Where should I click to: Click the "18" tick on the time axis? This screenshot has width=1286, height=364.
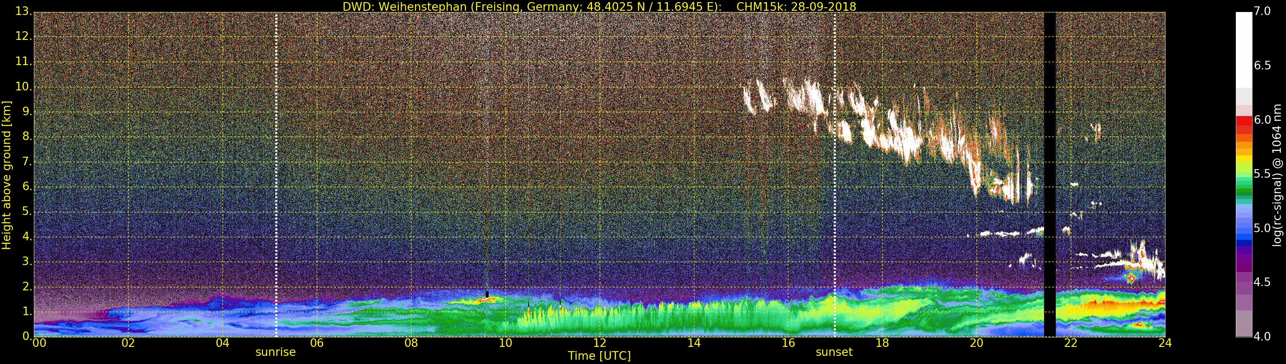[x=883, y=343]
